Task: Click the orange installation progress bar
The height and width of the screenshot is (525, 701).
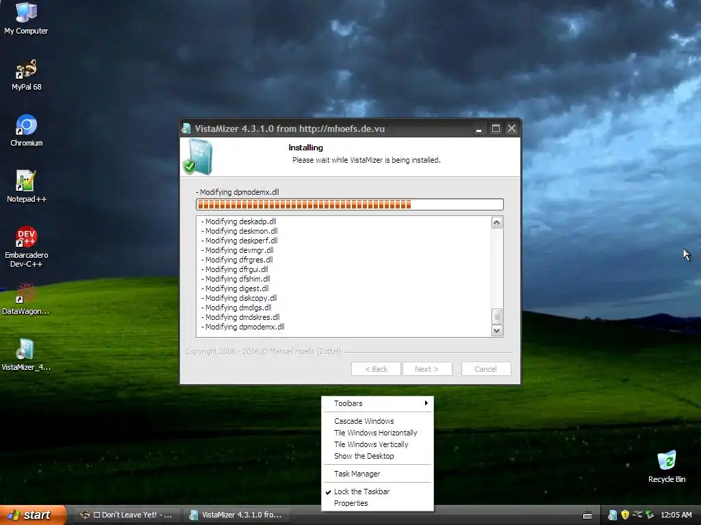Action: (x=350, y=204)
